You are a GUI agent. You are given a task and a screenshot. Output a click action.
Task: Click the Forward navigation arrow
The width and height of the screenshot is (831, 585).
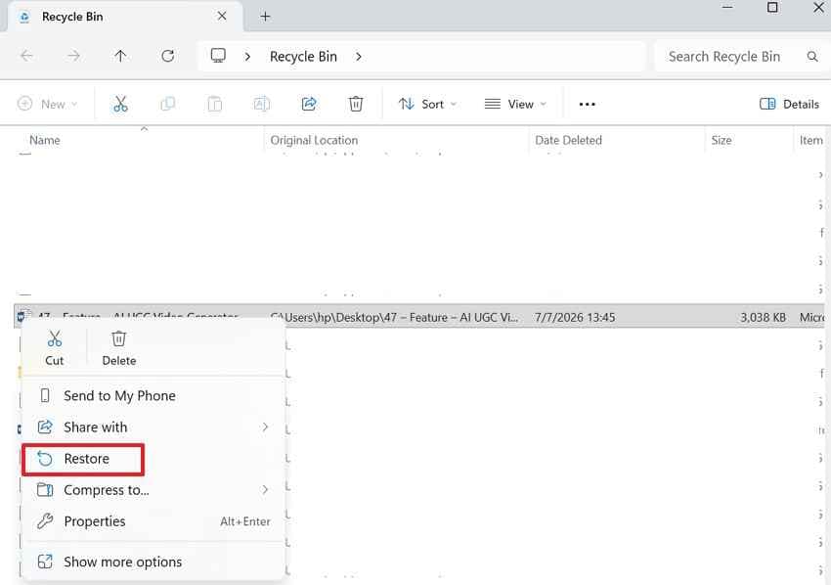tap(73, 56)
